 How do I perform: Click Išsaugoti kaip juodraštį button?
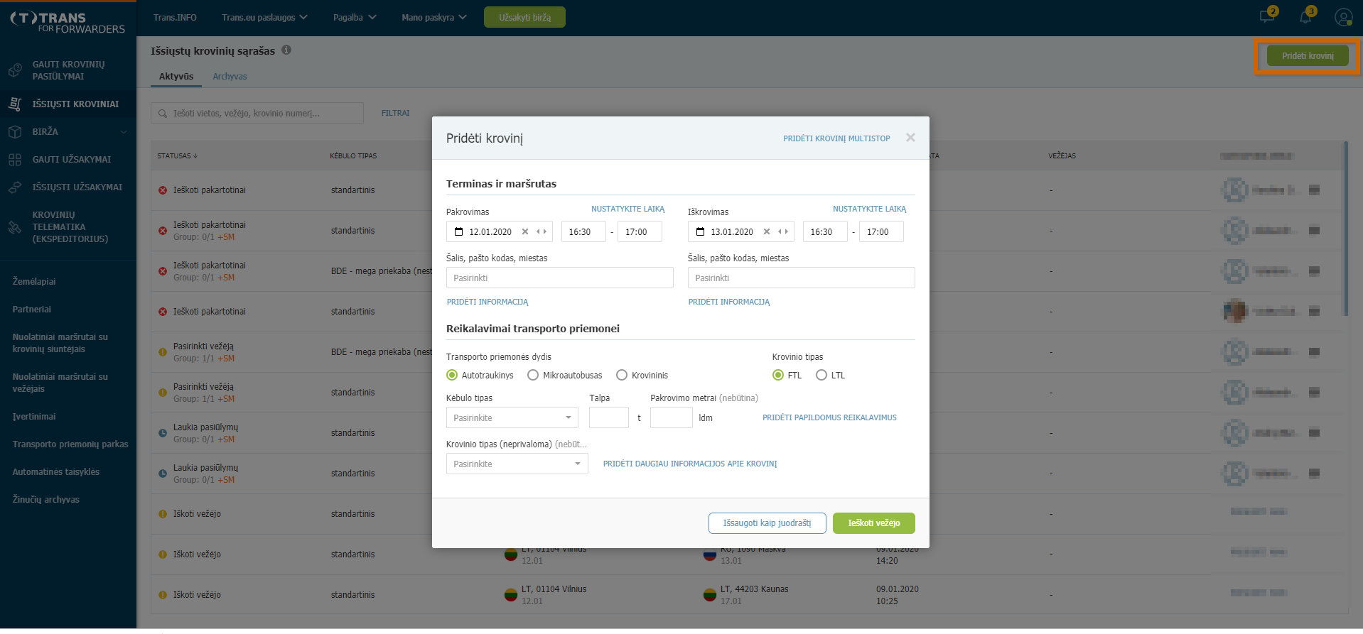767,523
